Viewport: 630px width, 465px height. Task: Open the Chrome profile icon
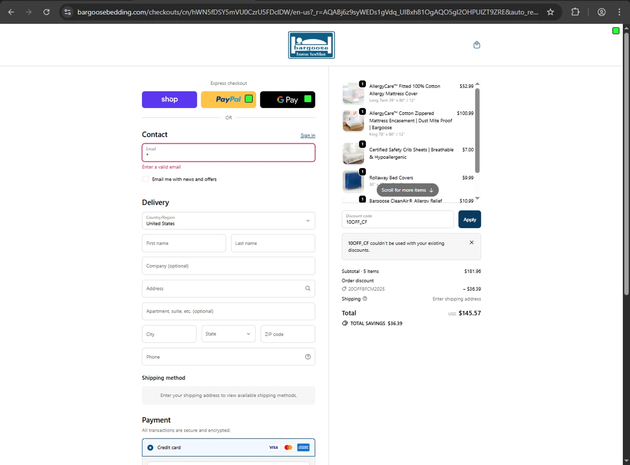click(601, 12)
